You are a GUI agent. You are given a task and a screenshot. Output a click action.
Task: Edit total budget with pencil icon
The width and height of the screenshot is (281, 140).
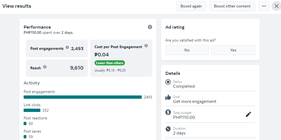248,114
